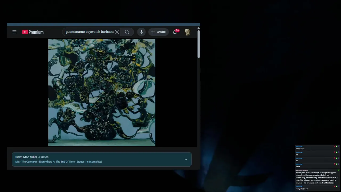Start voice search with the microphone icon

(141, 32)
